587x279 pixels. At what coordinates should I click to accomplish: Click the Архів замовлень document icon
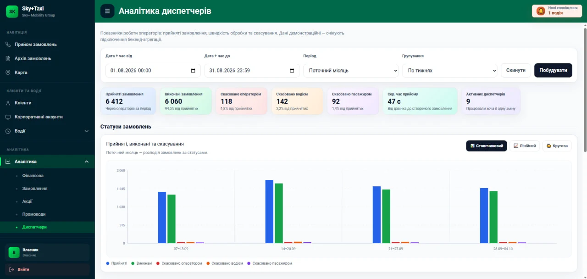click(x=8, y=58)
